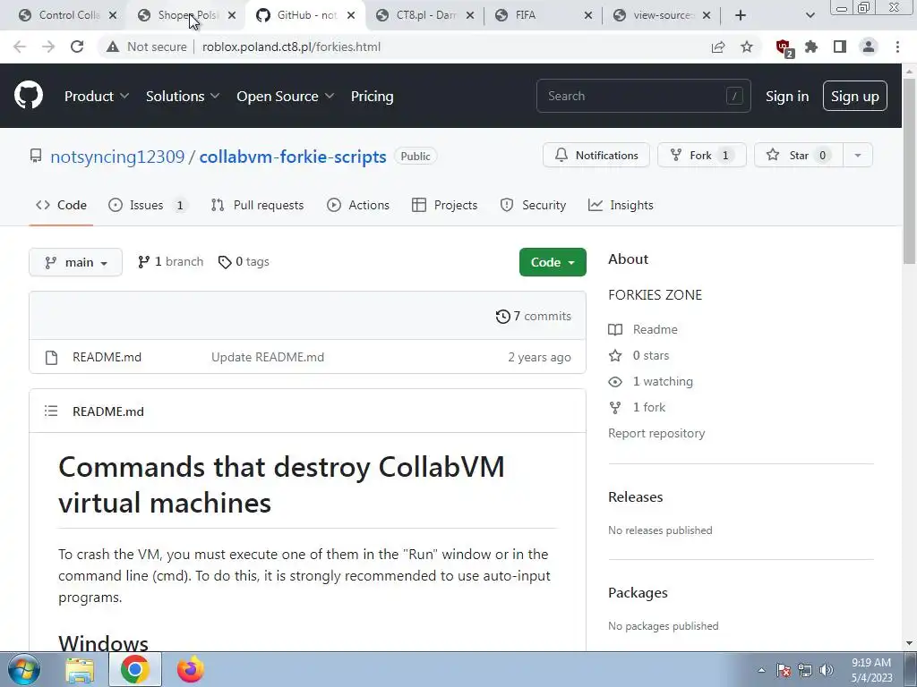Expand the Open Source menu
Image resolution: width=917 pixels, height=687 pixels.
(x=286, y=97)
